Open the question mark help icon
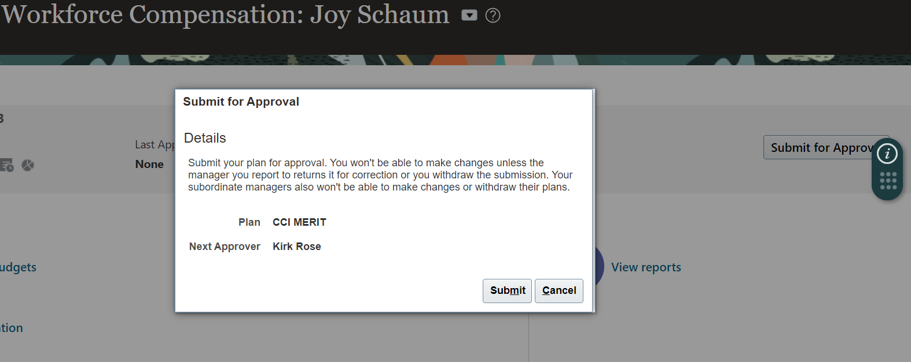The height and width of the screenshot is (362, 911). 493,16
